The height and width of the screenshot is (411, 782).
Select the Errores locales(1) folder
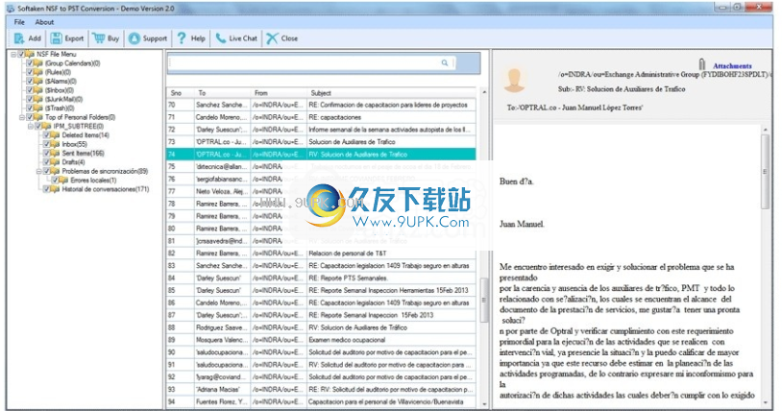point(93,181)
